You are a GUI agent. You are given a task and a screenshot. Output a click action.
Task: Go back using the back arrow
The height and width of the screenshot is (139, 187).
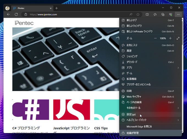[9, 14]
